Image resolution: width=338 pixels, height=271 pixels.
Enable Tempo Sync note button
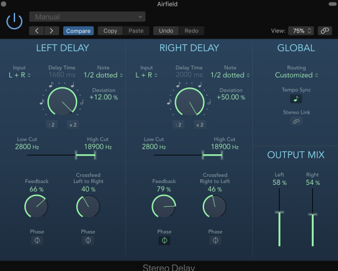(296, 99)
